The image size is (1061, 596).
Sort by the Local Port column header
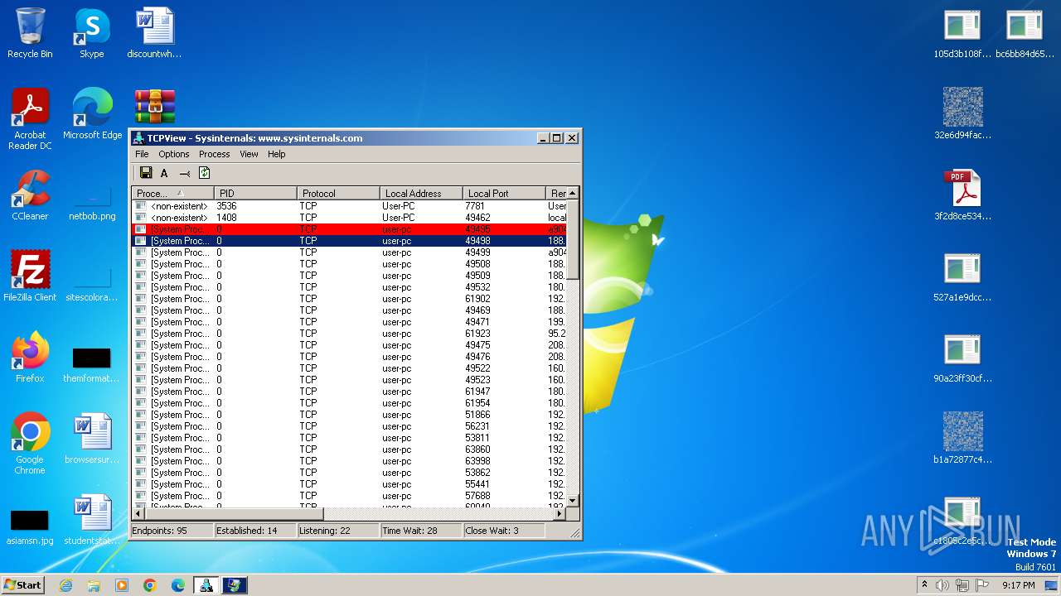click(504, 193)
